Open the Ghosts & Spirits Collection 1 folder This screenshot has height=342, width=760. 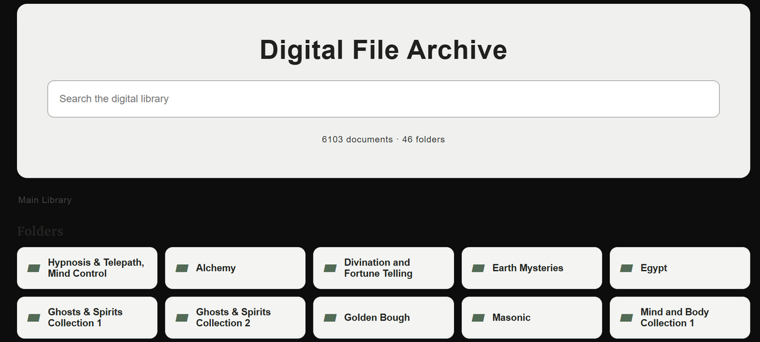point(87,317)
